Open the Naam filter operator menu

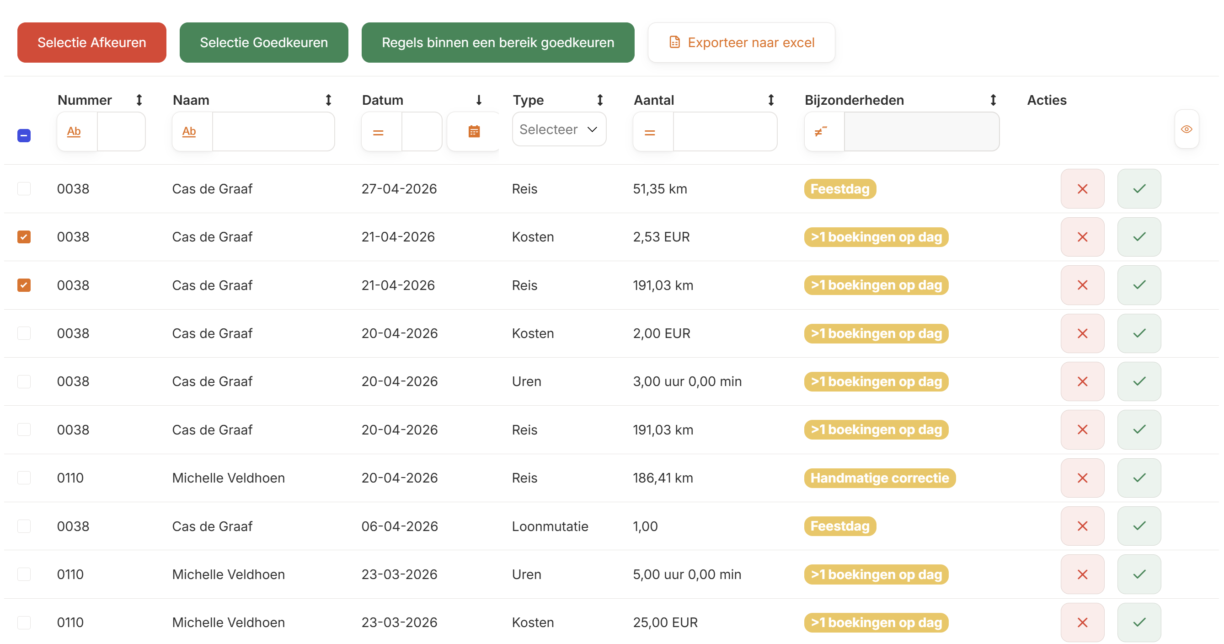[x=192, y=132]
